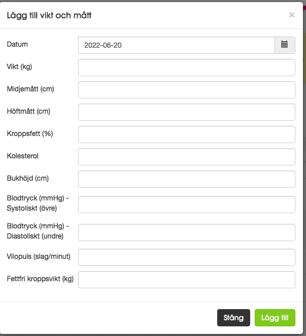Click the Datum date field

[x=177, y=45]
